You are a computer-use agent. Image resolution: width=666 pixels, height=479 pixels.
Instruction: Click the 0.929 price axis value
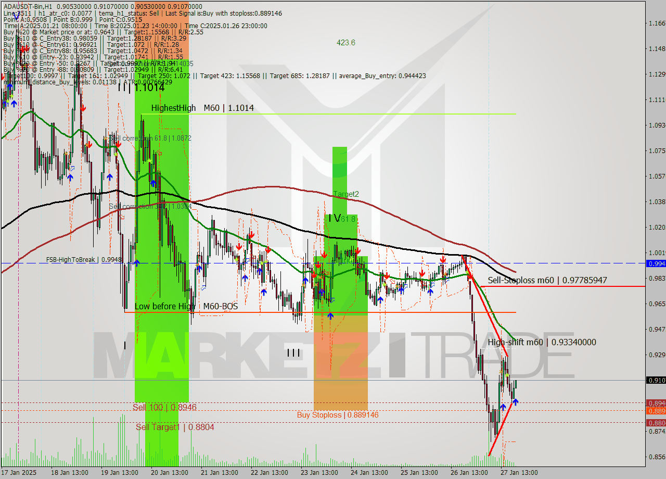tap(657, 355)
